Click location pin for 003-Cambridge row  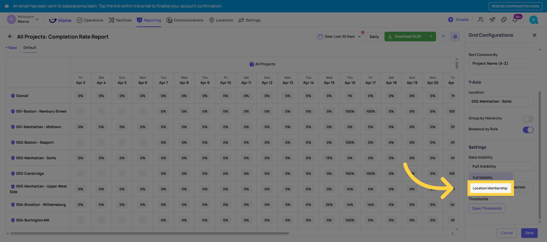(x=13, y=174)
